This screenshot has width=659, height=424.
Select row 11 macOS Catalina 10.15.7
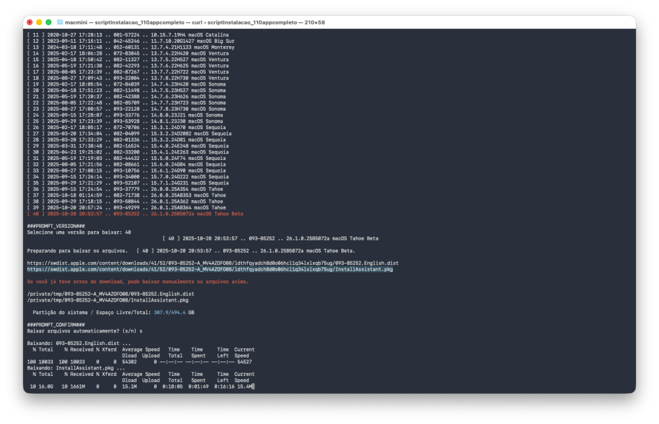pos(128,35)
